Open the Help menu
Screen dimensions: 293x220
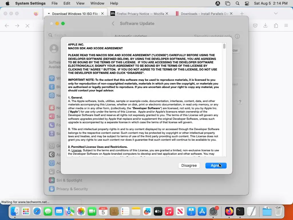(114, 3)
